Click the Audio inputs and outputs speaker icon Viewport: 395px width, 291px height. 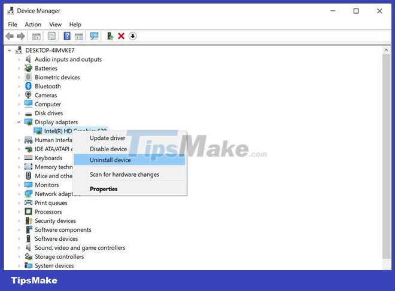(x=28, y=59)
